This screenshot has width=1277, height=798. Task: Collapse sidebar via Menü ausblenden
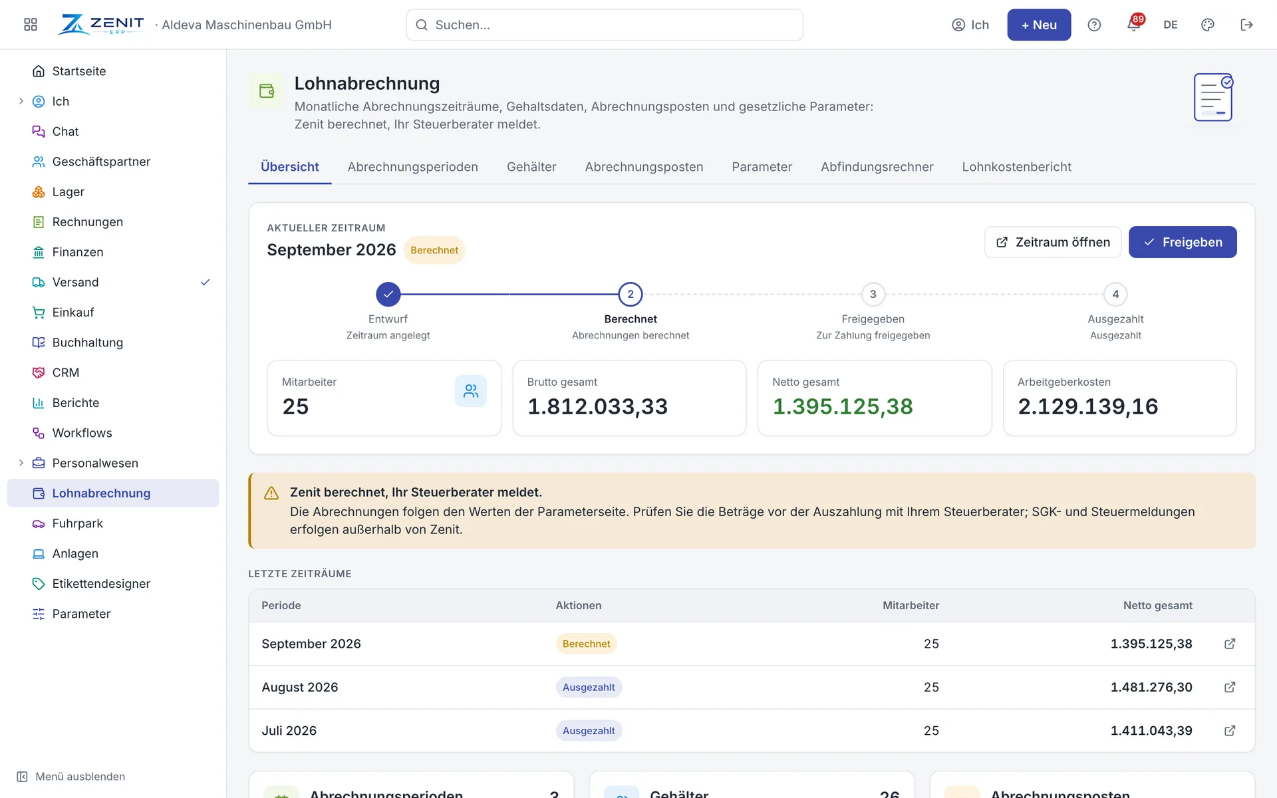click(71, 777)
